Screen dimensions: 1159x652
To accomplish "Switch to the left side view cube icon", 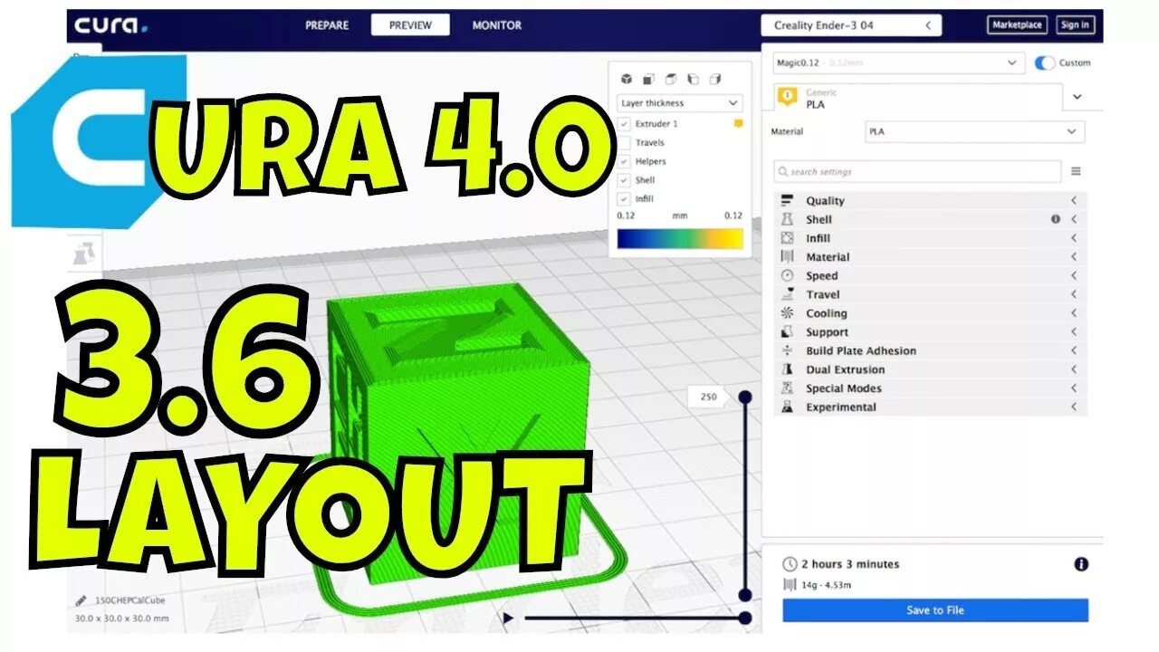I will [x=693, y=79].
